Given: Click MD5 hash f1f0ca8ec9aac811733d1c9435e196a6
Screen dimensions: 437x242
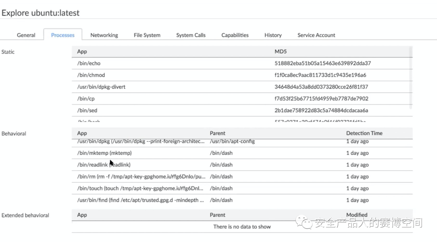Looking at the screenshot, I should [320, 75].
